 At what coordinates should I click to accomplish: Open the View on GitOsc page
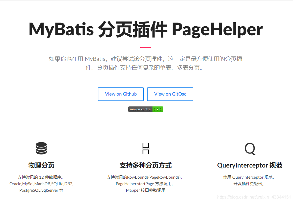pyautogui.click(x=170, y=94)
